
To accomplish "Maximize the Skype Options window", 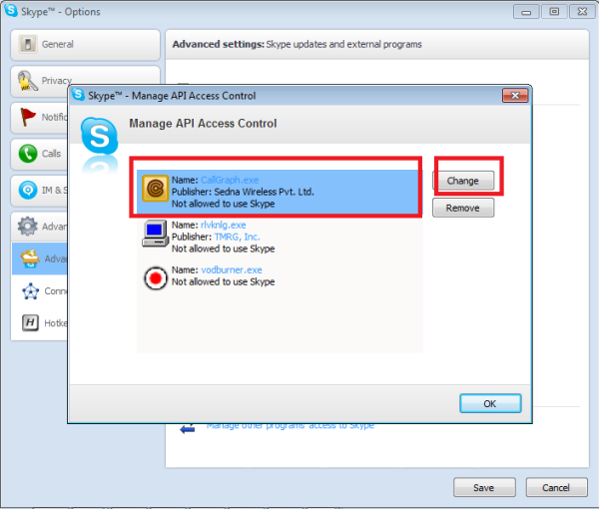I will coord(554,11).
